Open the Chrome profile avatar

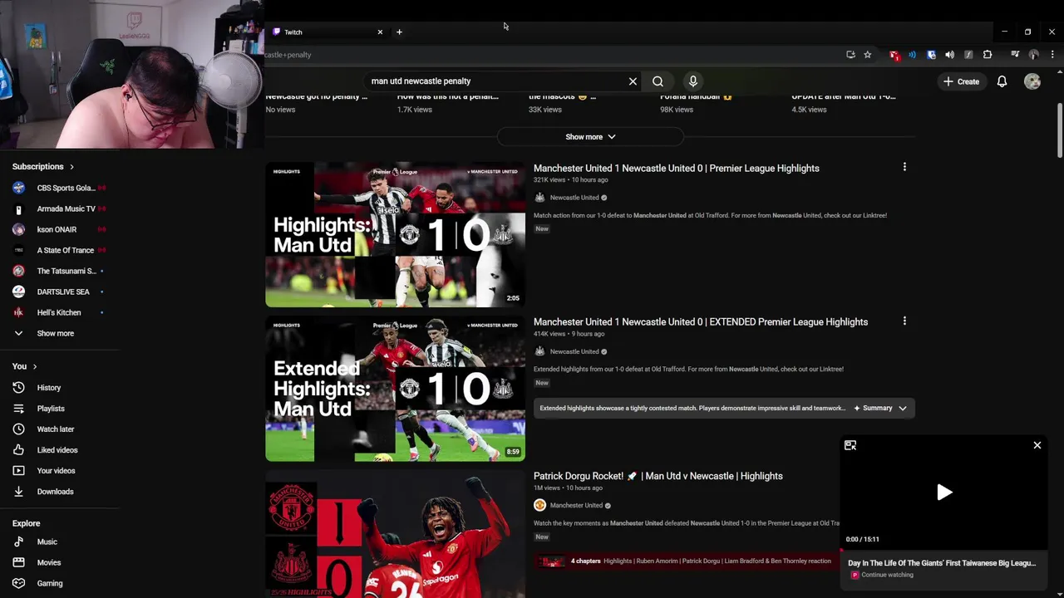point(1034,55)
